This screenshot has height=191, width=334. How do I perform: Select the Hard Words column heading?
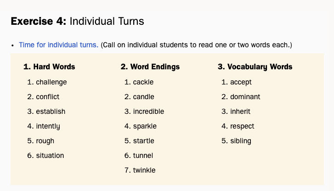click(49, 67)
